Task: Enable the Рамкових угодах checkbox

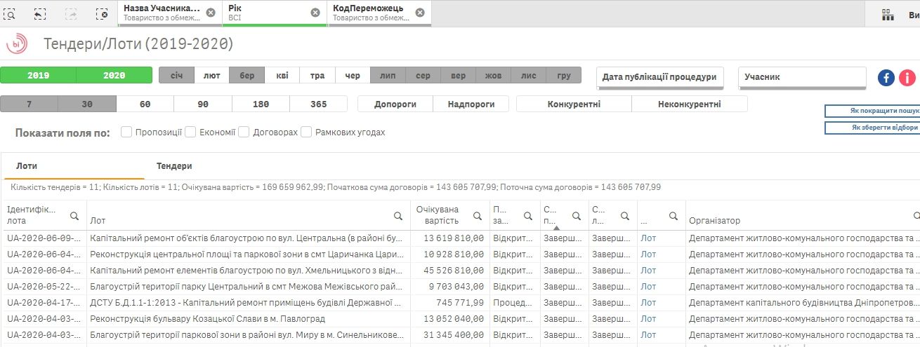Action: pyautogui.click(x=306, y=132)
